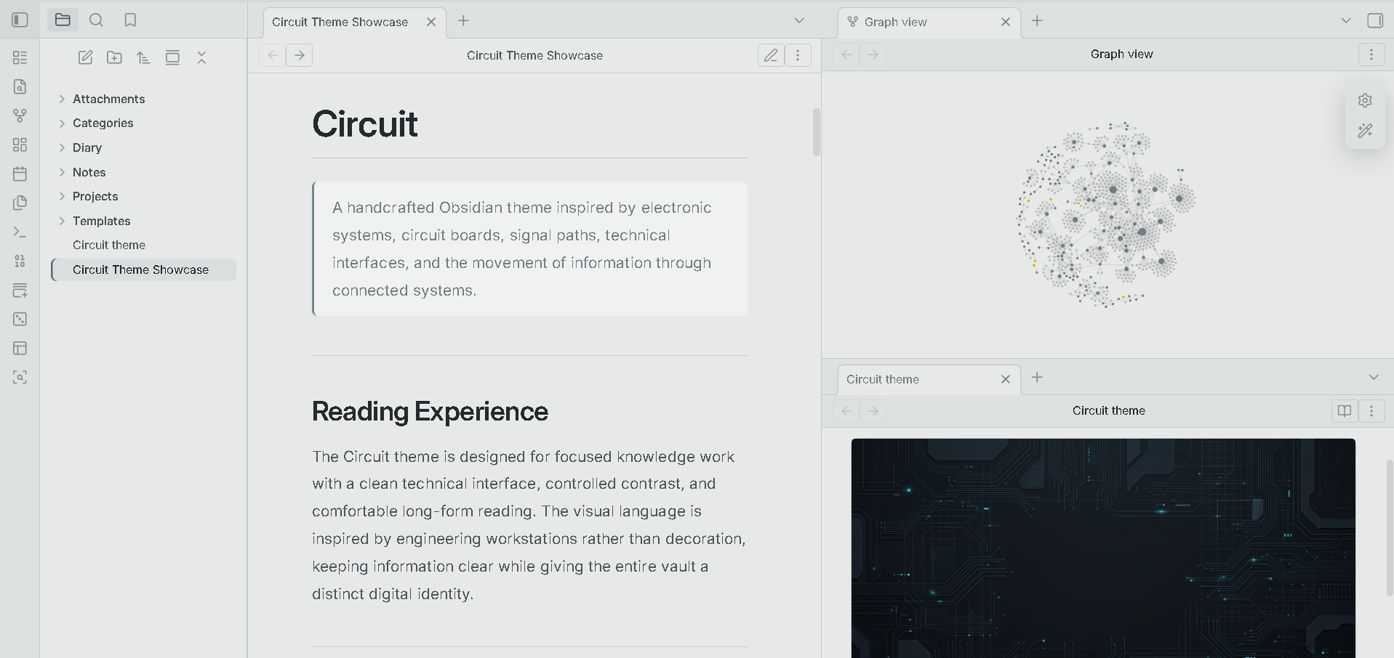Viewport: 1394px width, 658px height.
Task: Open the file explorer folder tab
Action: pyautogui.click(x=63, y=20)
